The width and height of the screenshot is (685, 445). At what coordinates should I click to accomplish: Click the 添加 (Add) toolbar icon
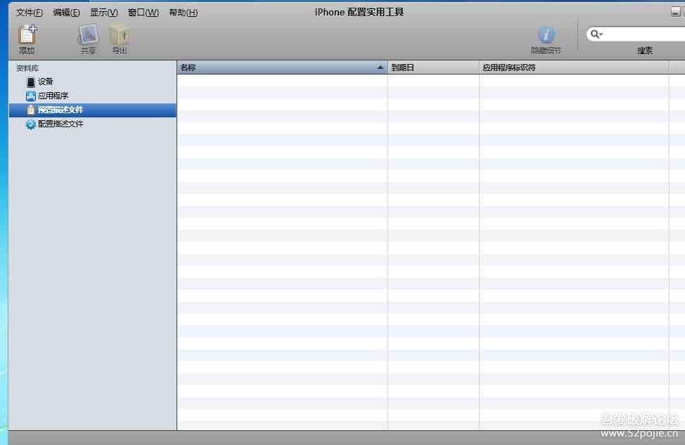(27, 35)
